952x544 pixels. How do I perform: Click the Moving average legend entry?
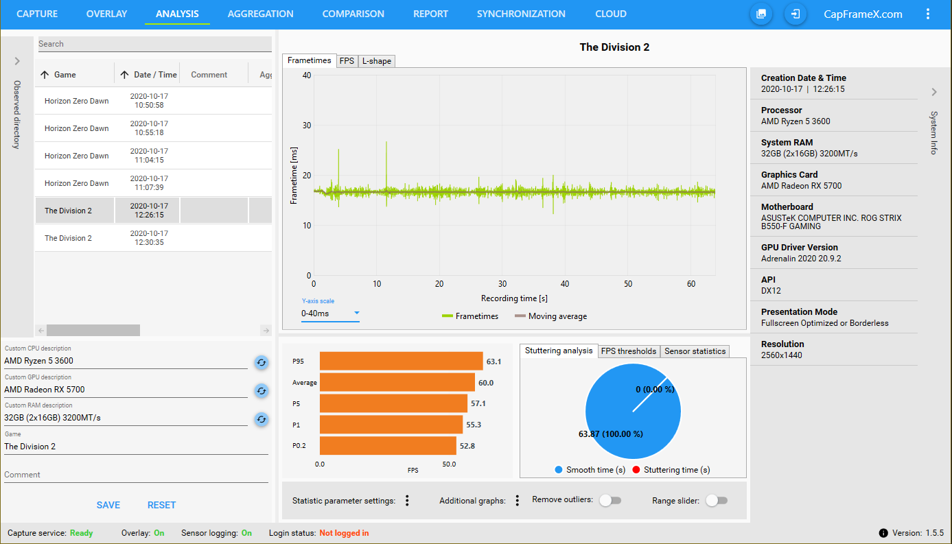click(550, 316)
